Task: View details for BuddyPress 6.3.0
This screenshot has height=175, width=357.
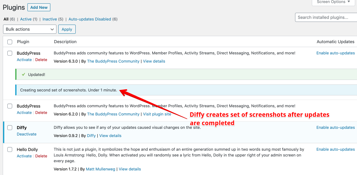Action: (x=154, y=61)
